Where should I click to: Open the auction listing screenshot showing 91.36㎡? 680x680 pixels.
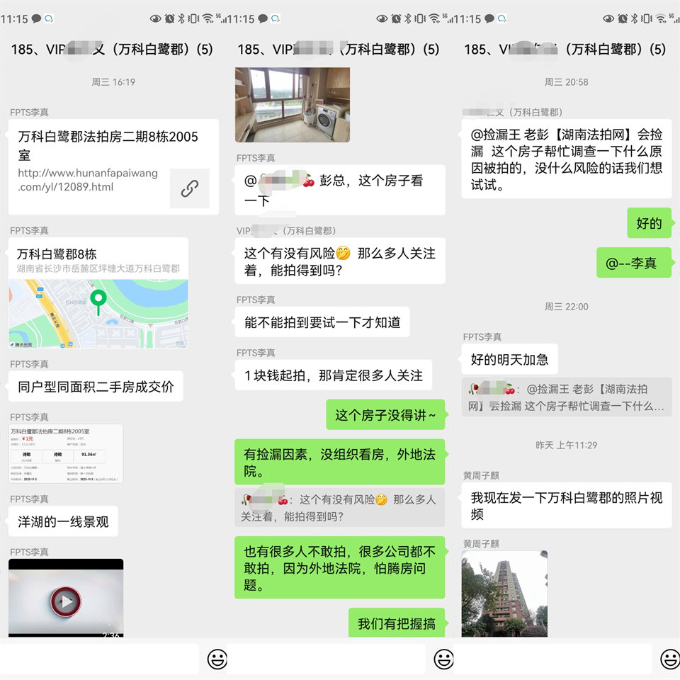(66, 453)
